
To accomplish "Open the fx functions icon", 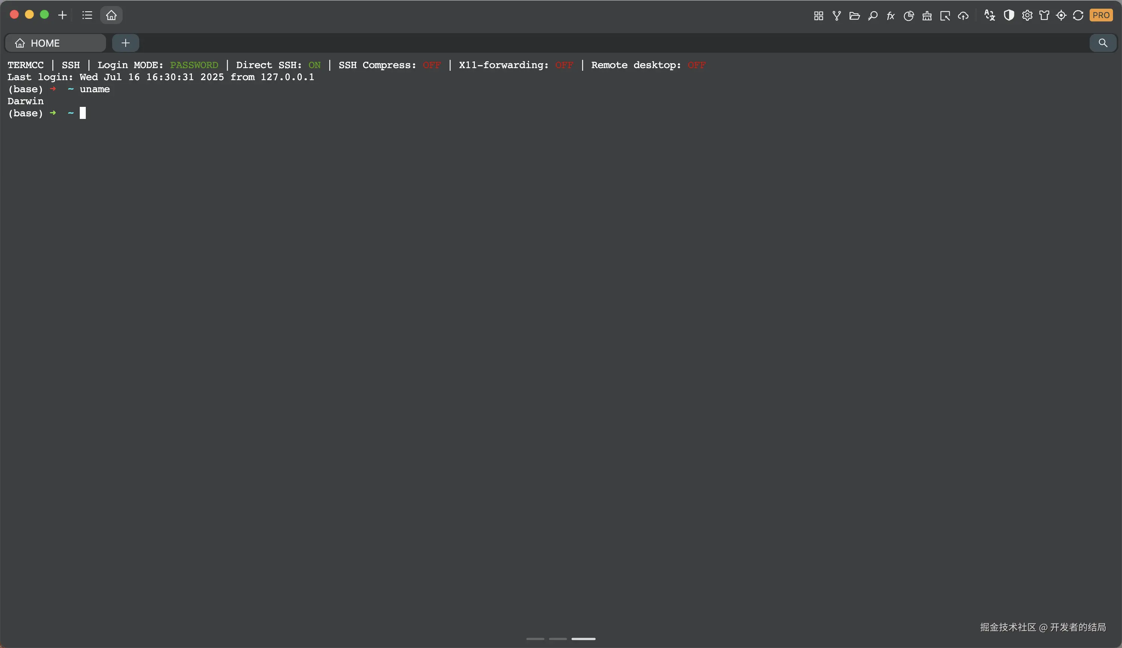I will (890, 15).
